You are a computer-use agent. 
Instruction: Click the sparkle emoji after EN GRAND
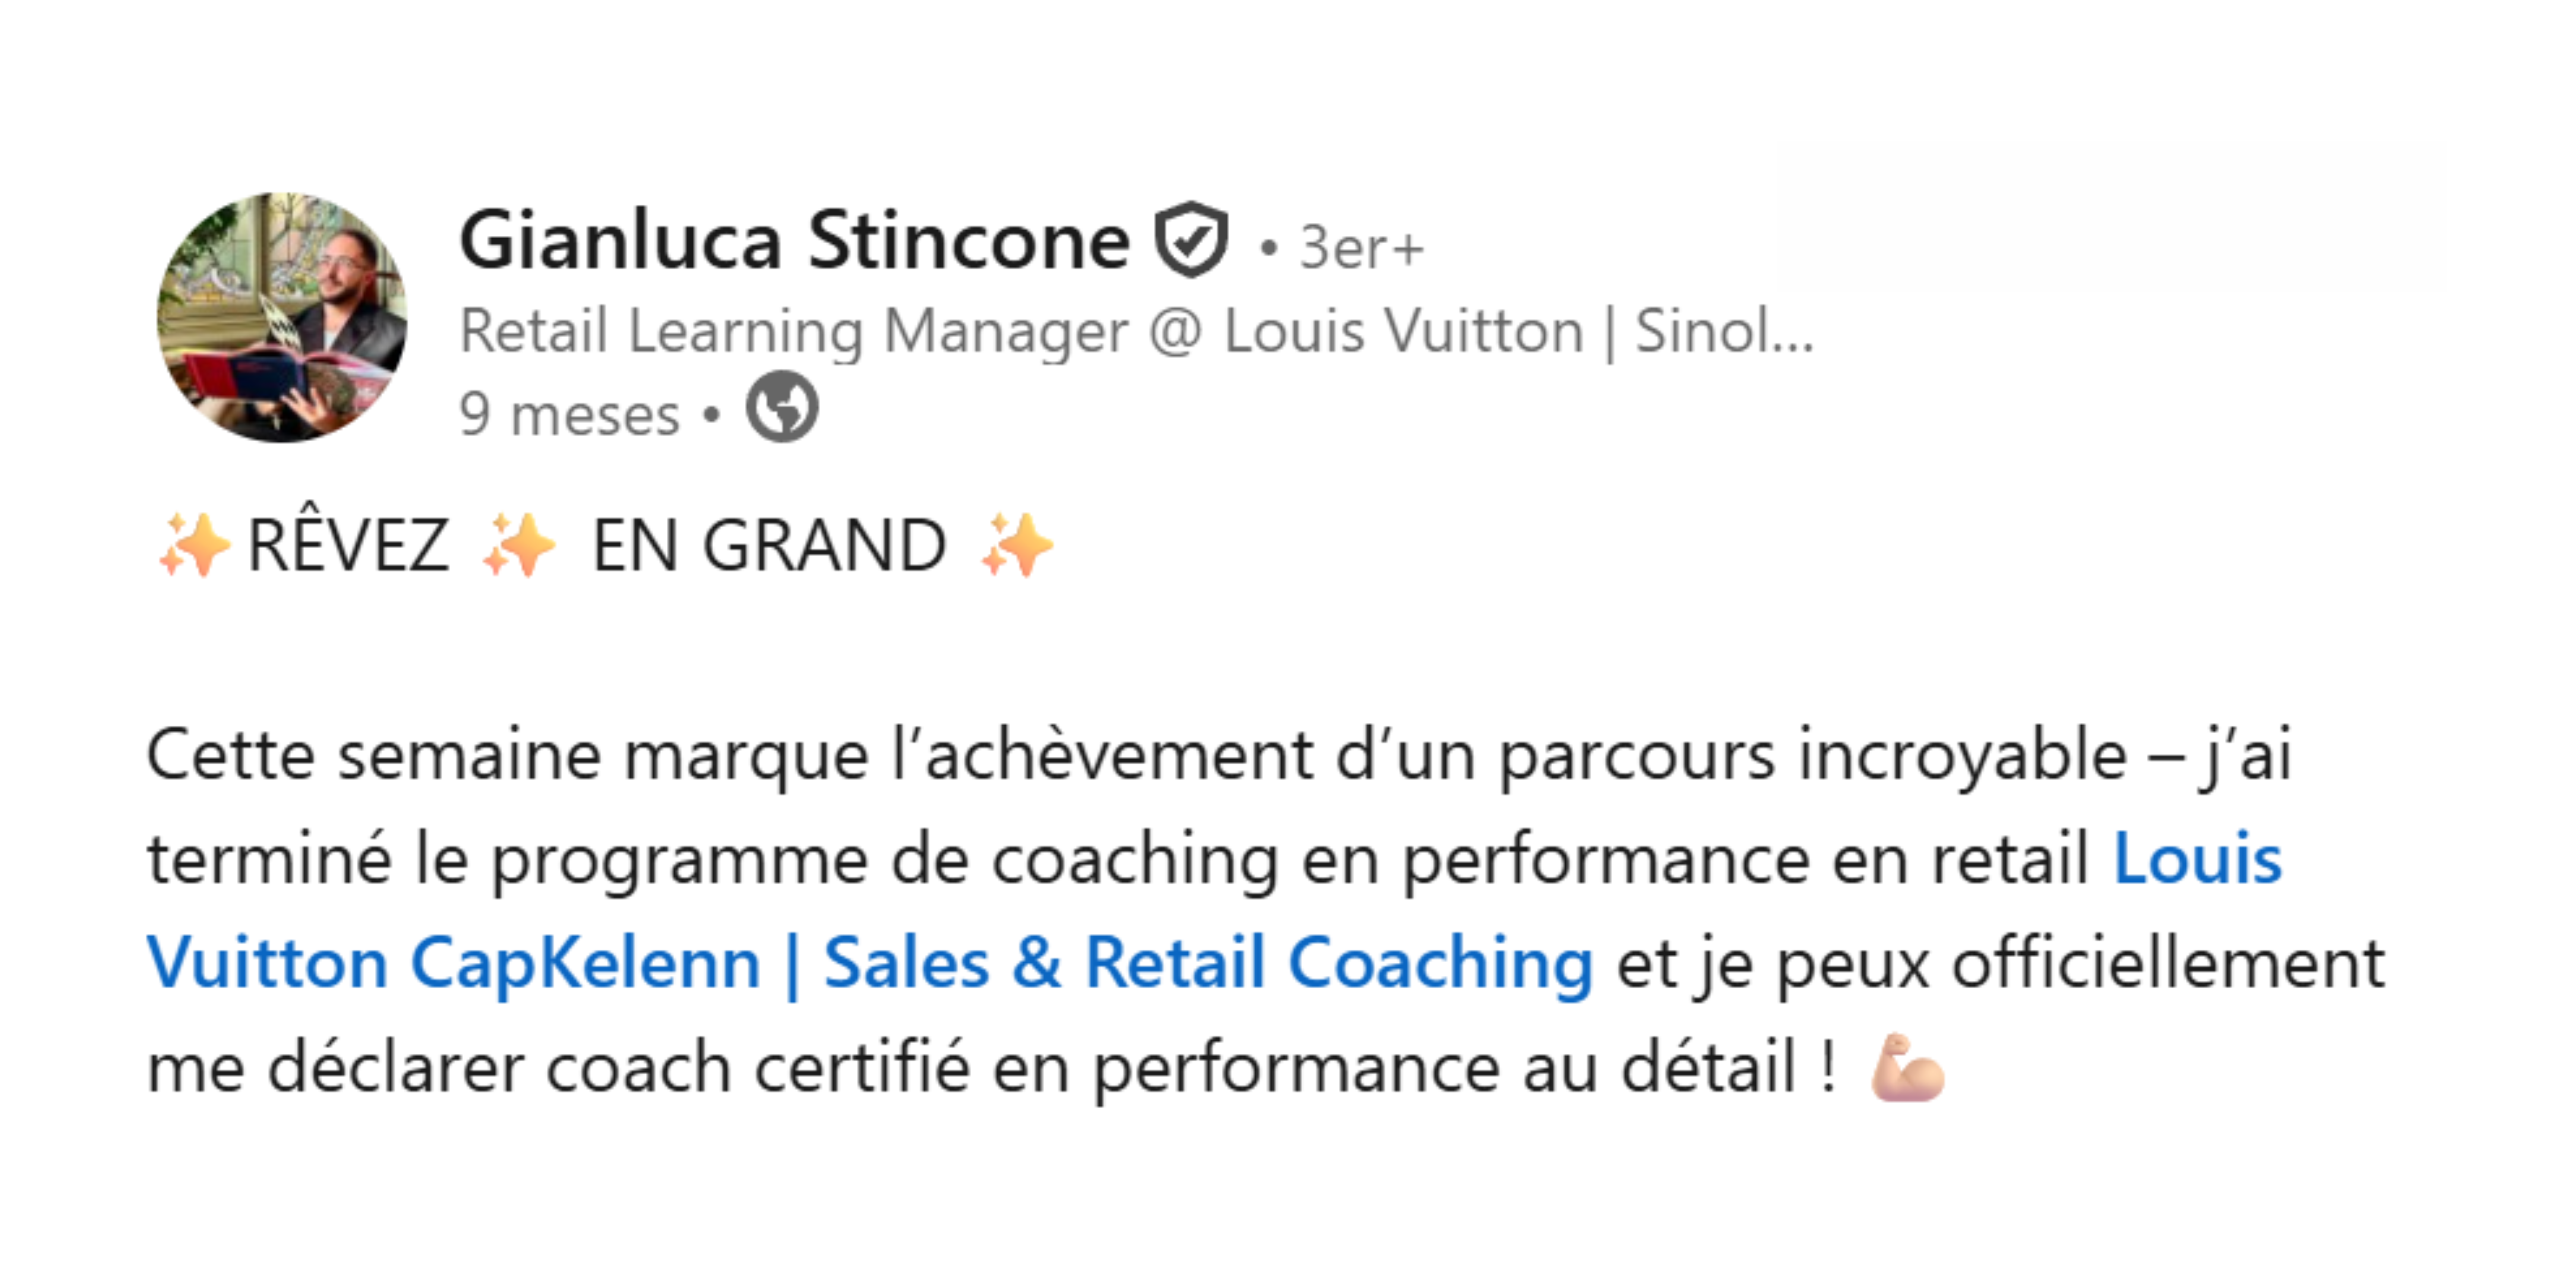[x=1017, y=545]
